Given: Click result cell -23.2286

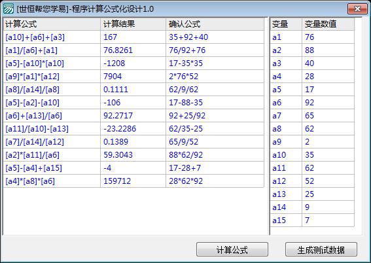Looking at the screenshot, I should [120, 129].
